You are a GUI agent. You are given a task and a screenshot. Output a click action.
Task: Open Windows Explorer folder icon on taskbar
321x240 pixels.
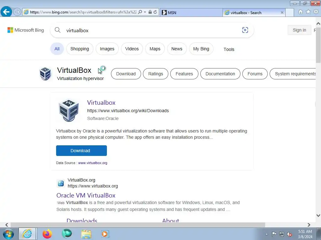point(86,234)
